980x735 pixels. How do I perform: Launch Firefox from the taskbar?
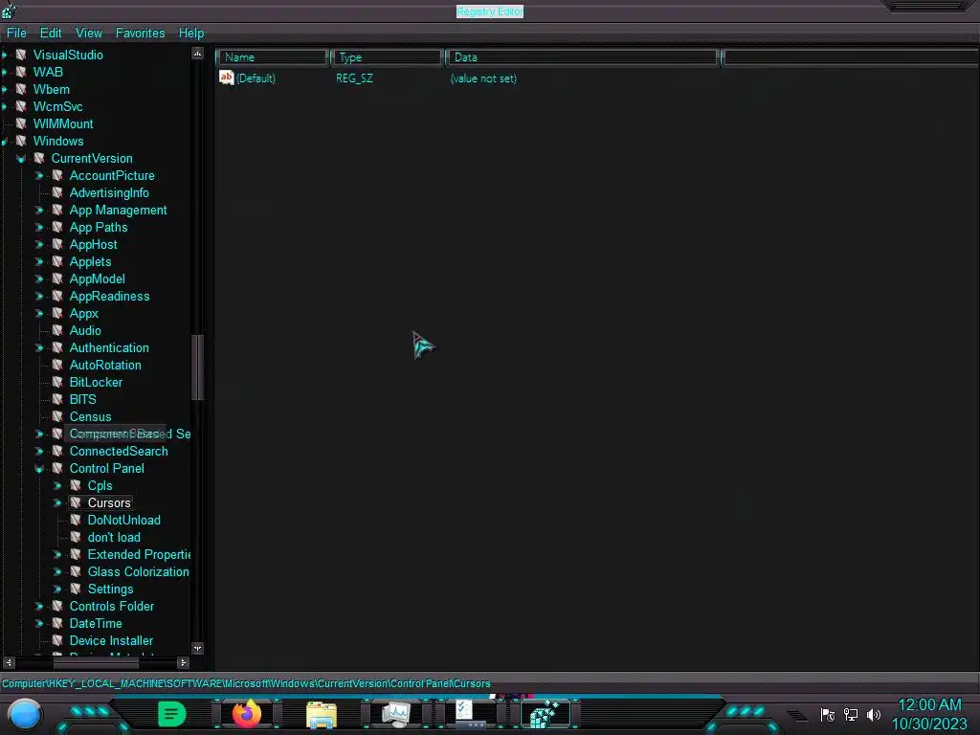click(246, 714)
